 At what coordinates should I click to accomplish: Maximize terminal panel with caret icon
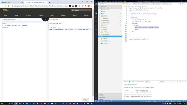point(183,82)
